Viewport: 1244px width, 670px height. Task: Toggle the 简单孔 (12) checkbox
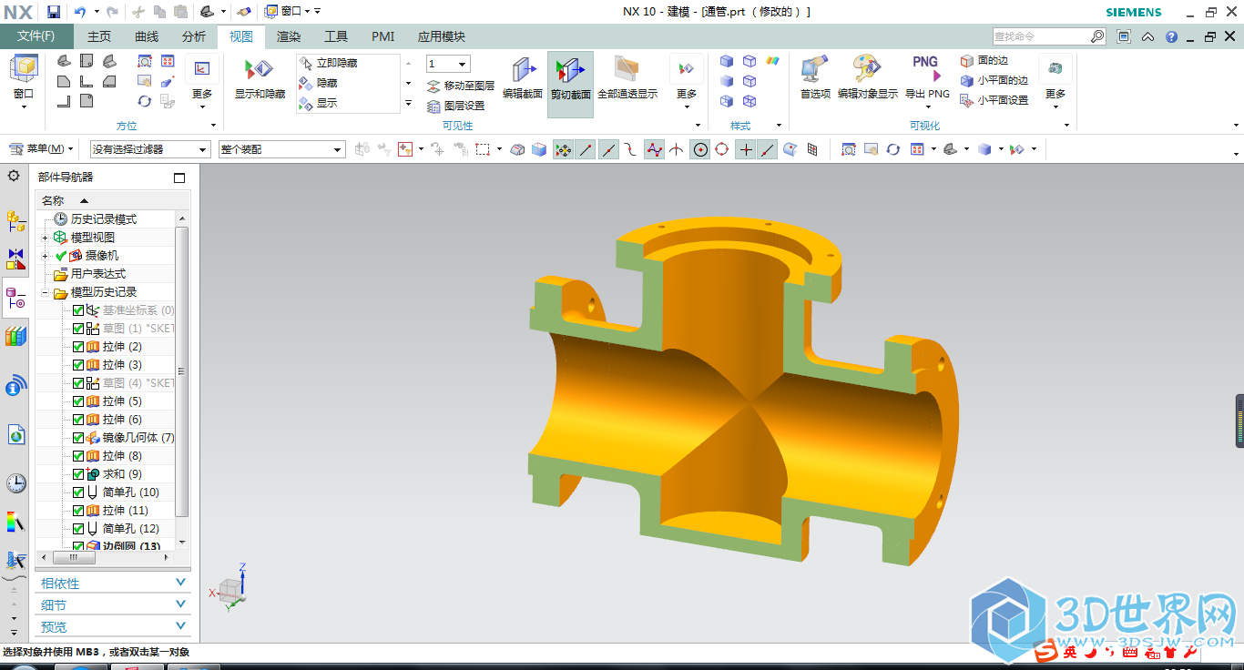tap(78, 529)
